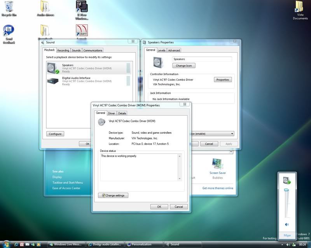311x248 pixels.
Task: Edit the Speakers name text field
Action: (x=202, y=59)
